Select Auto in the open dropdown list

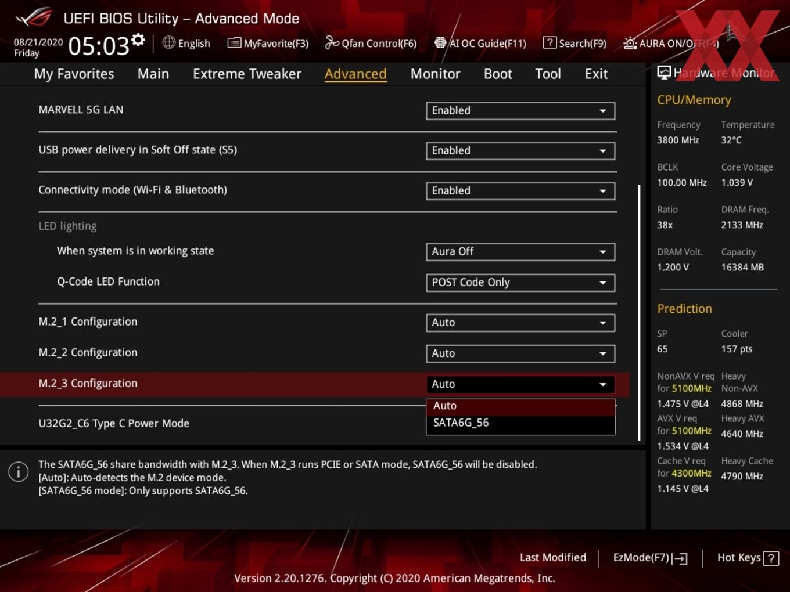pos(520,406)
